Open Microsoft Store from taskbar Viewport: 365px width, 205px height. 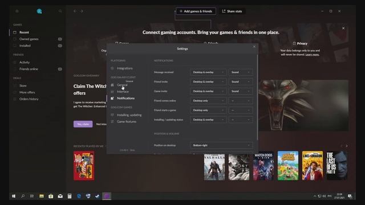pyautogui.click(x=51, y=196)
